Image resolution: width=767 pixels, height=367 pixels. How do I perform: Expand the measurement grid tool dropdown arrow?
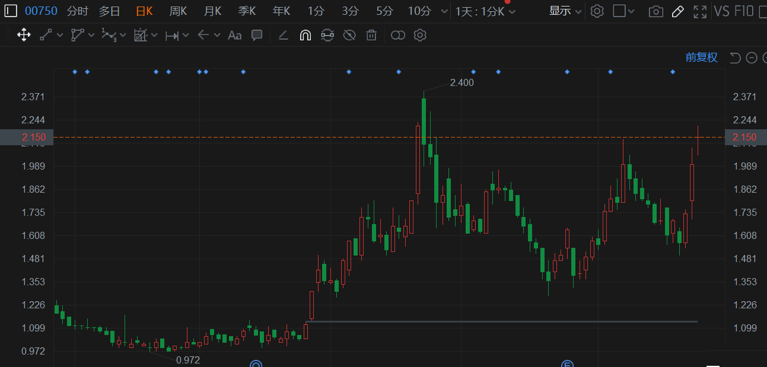tap(154, 35)
